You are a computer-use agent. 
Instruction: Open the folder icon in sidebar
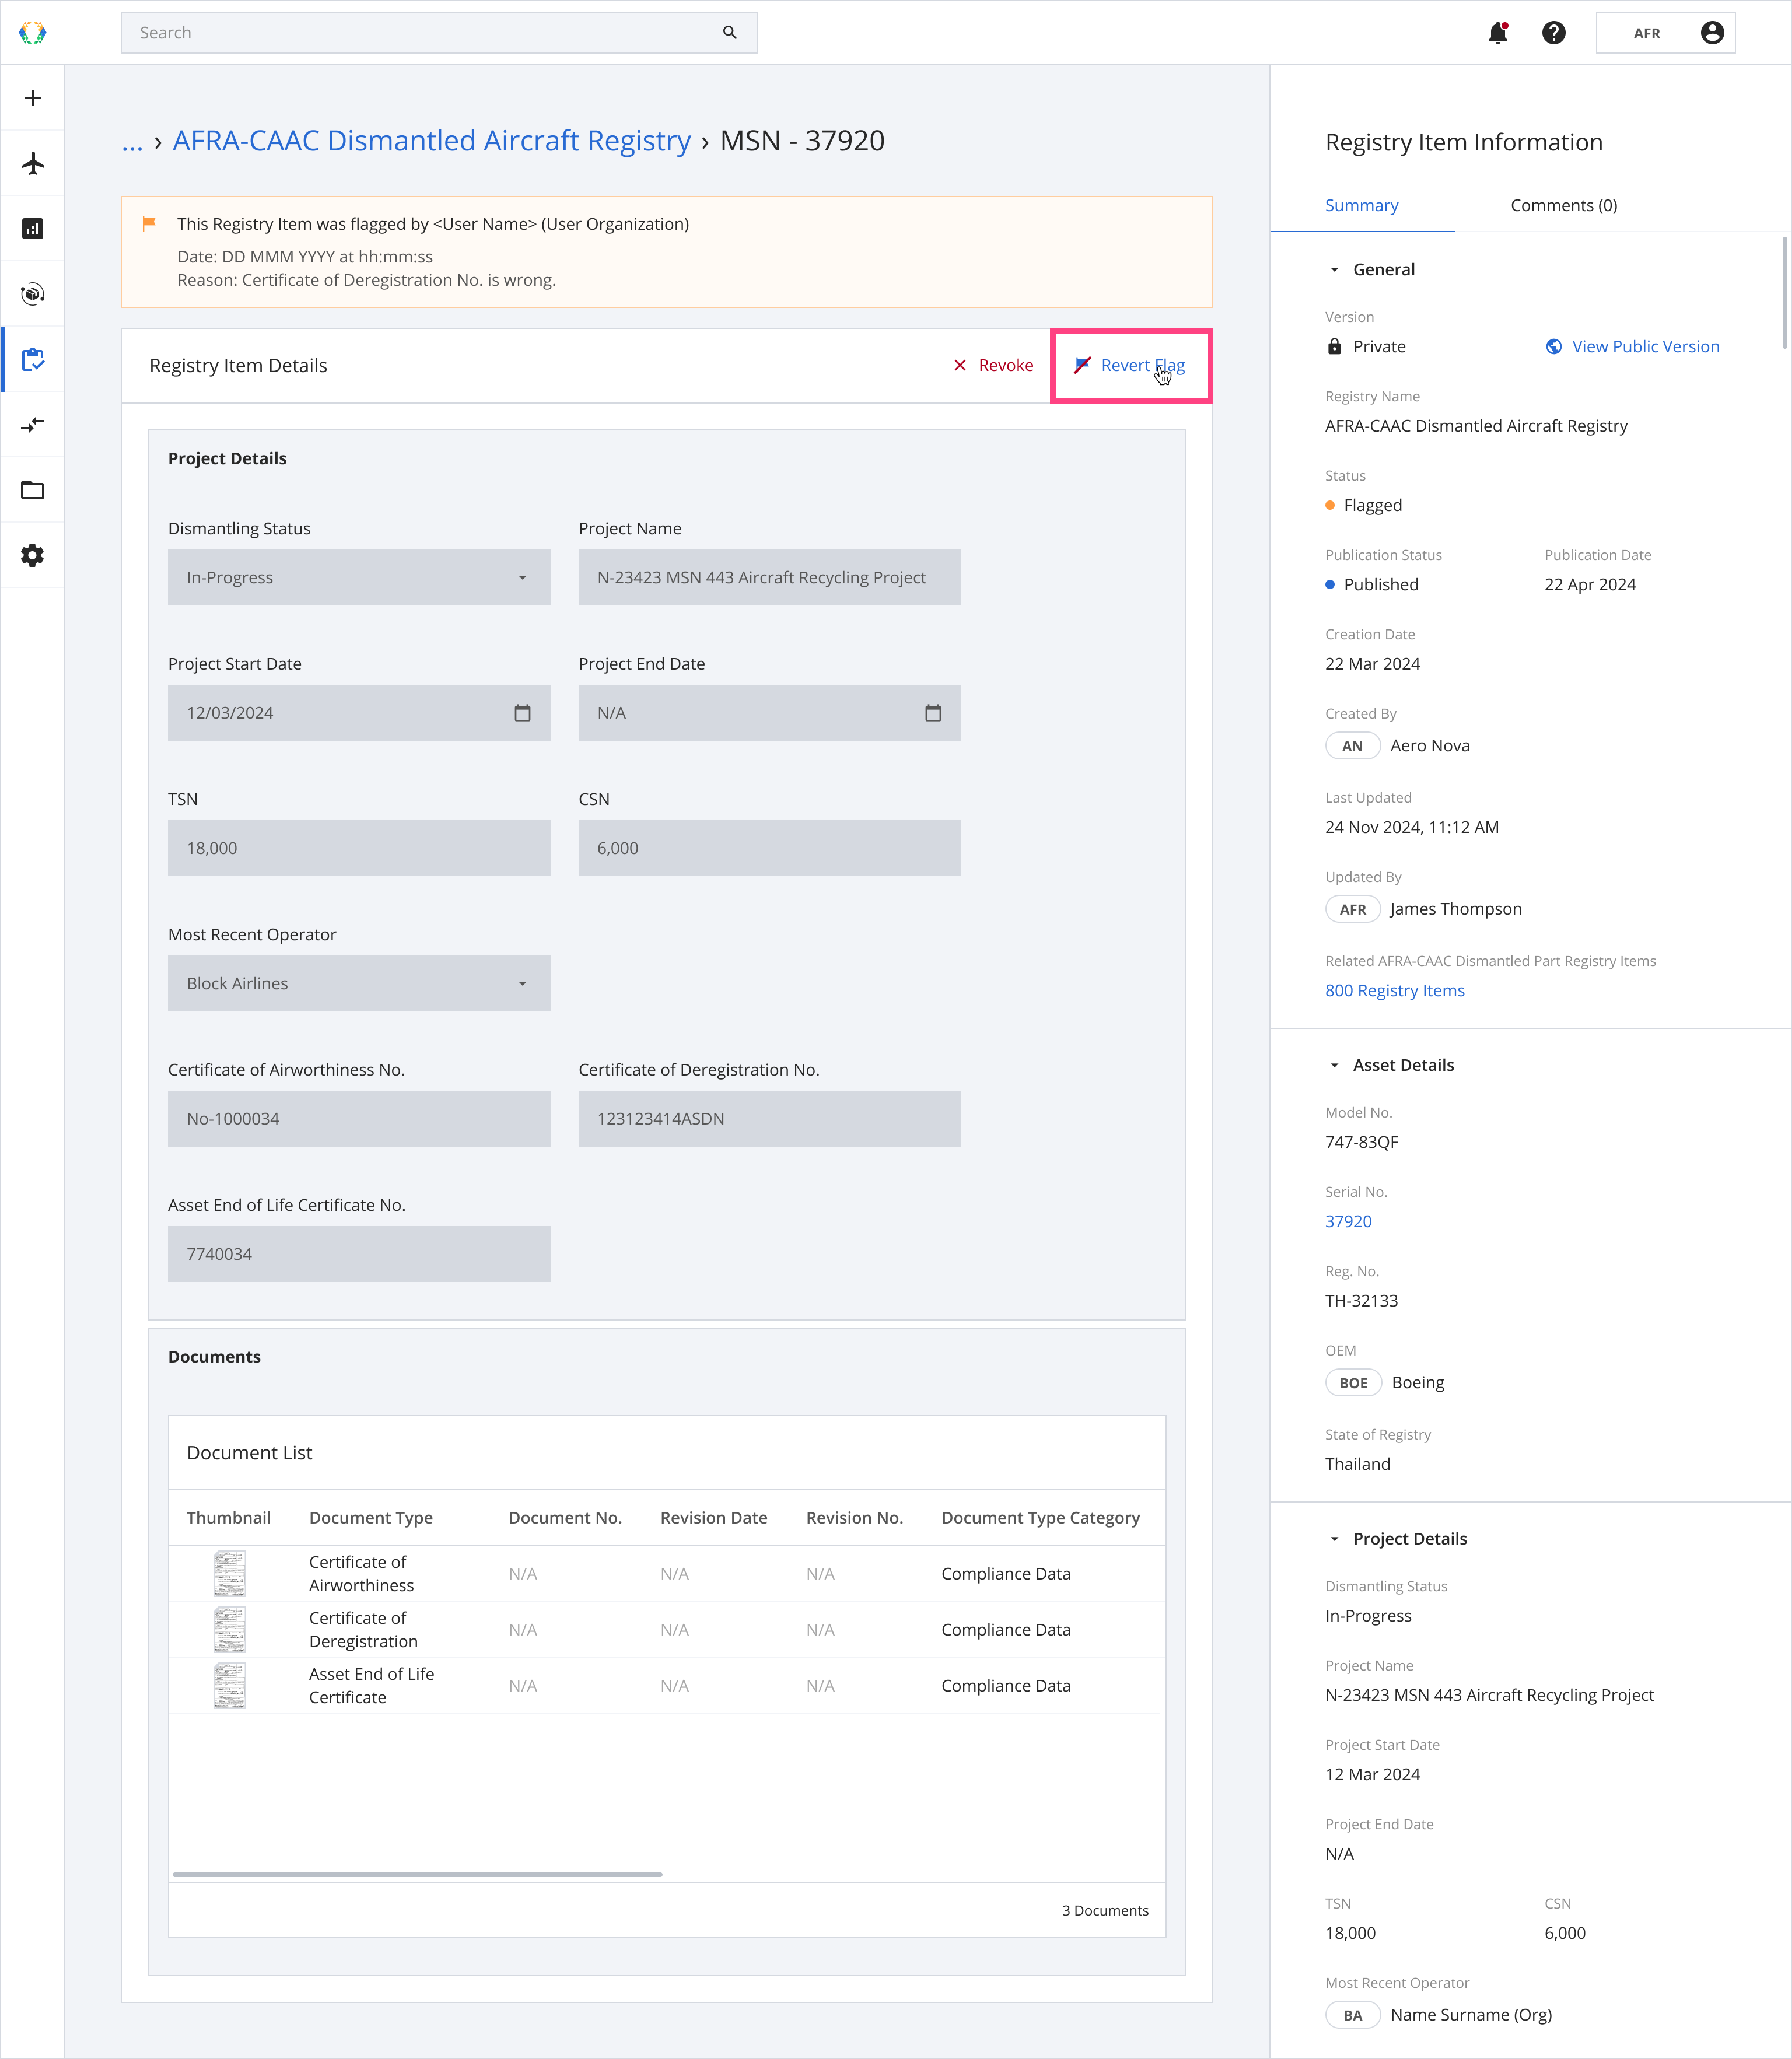[33, 490]
